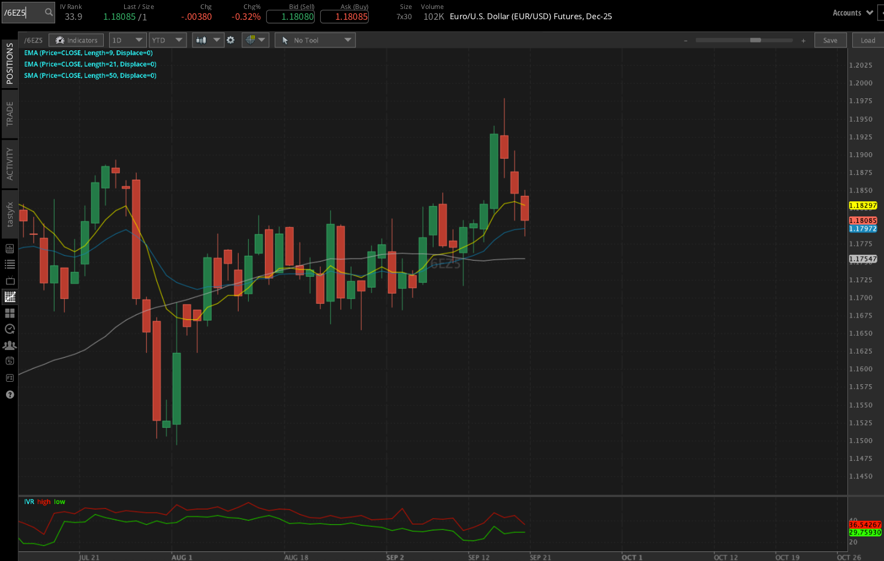Click the AUG 1 date axis label

pos(182,557)
